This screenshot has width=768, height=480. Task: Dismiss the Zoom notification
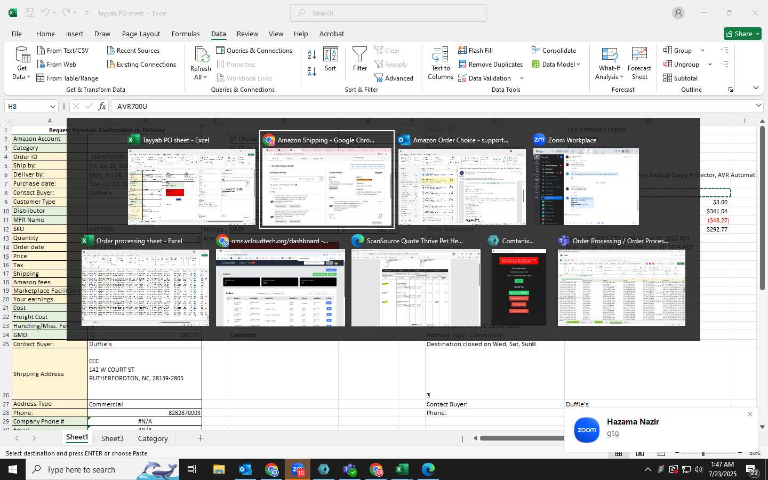(750, 414)
